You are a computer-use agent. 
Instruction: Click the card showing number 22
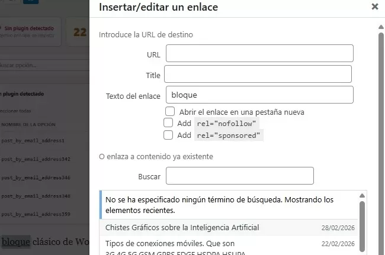80,32
